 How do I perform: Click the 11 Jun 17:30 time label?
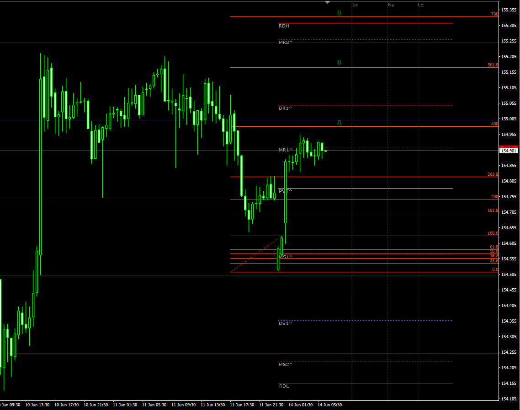(x=242, y=405)
